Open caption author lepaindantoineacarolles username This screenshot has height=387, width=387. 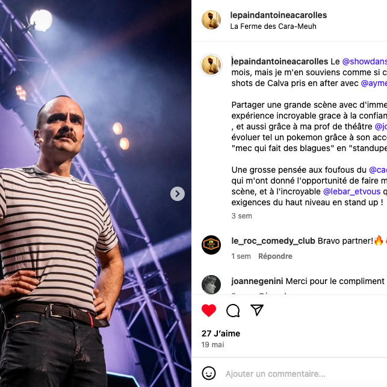[280, 61]
